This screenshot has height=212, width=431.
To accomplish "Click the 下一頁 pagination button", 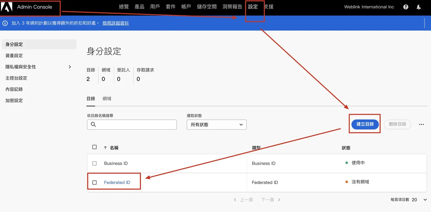I will (x=271, y=200).
